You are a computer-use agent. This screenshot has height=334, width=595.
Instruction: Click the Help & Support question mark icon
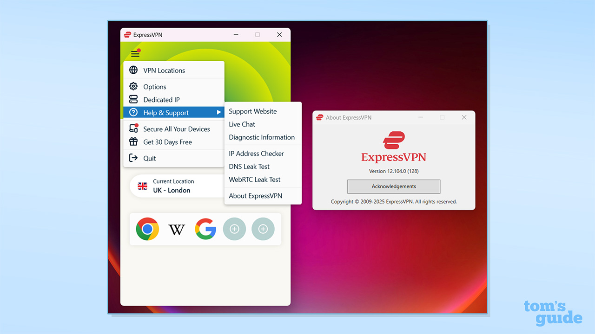134,112
